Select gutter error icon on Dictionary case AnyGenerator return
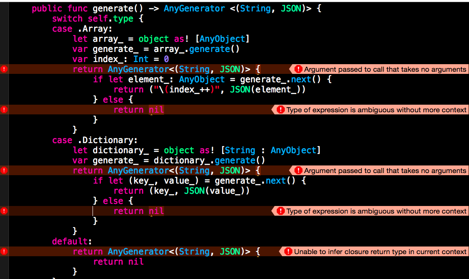Image resolution: width=469 pixels, height=279 pixels. coord(4,171)
